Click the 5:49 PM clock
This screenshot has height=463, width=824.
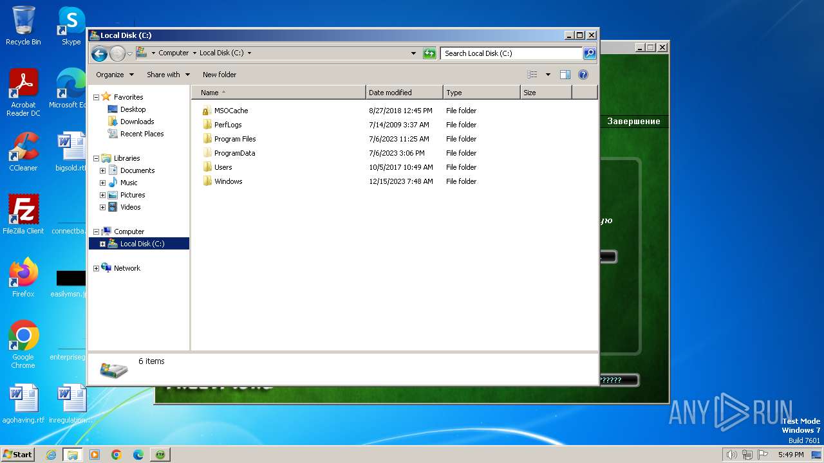coord(791,455)
